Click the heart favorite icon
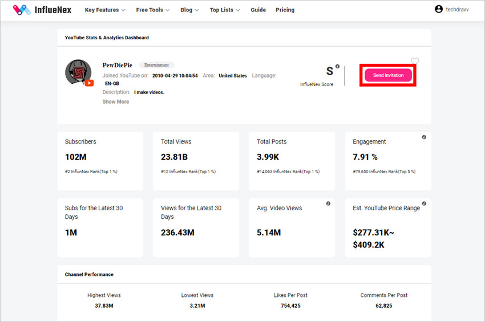The height and width of the screenshot is (322, 485). point(415,61)
